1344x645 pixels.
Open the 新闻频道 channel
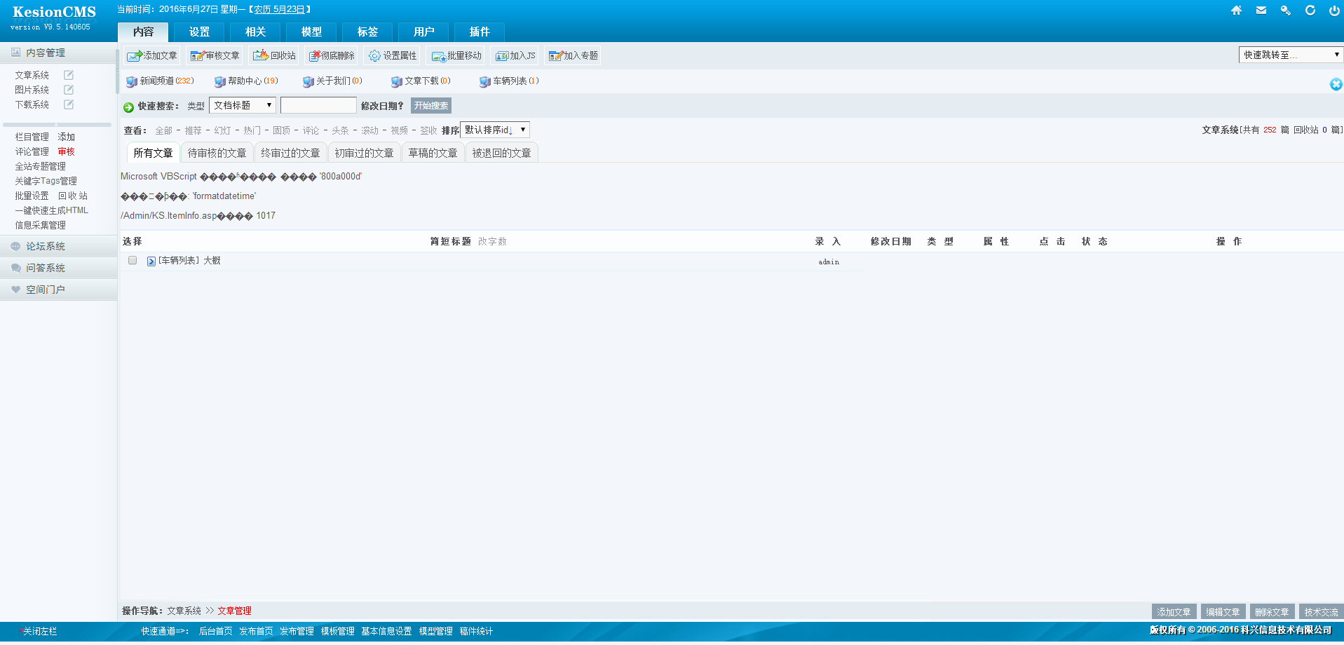point(160,81)
